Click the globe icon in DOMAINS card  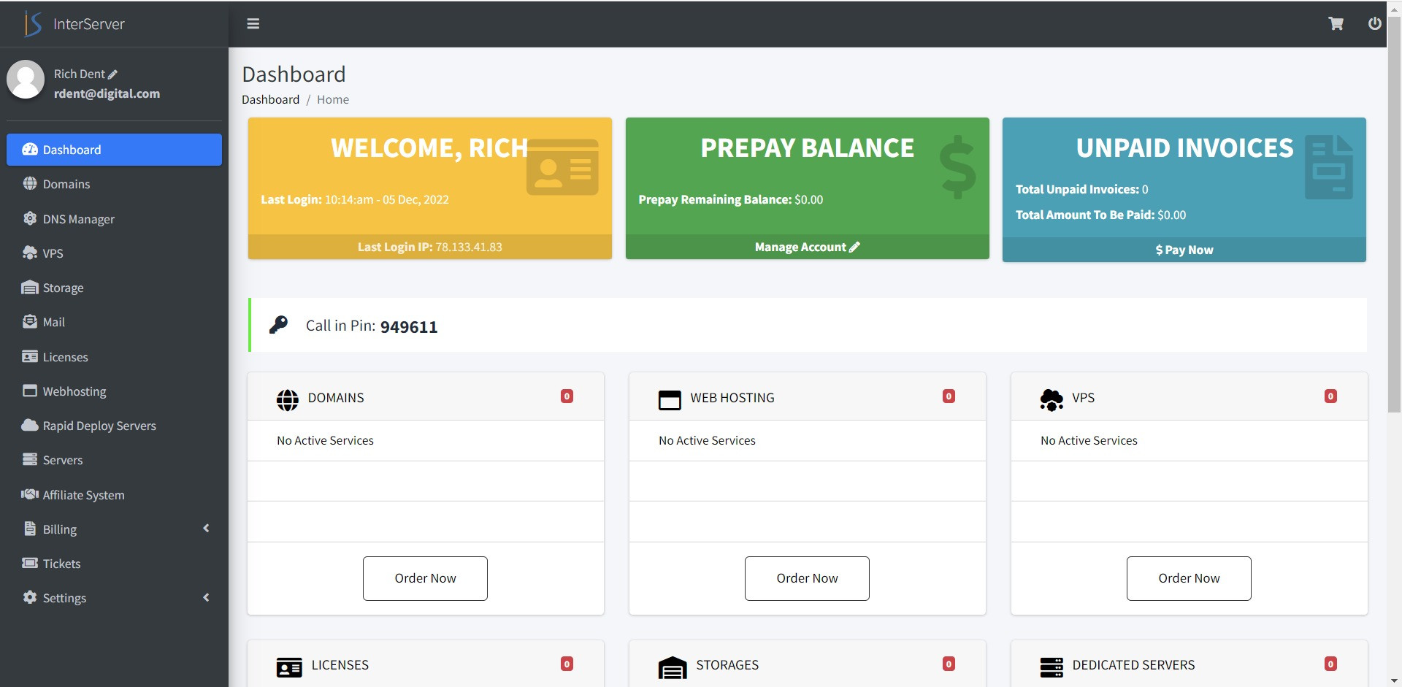[x=288, y=400]
